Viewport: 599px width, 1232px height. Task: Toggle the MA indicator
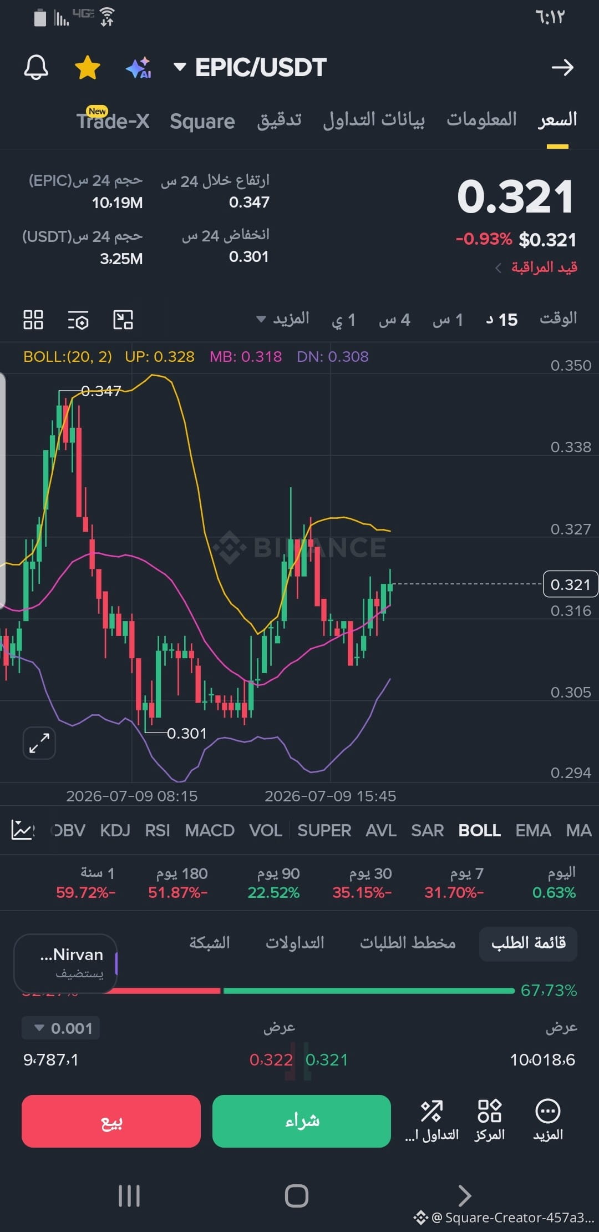click(578, 830)
